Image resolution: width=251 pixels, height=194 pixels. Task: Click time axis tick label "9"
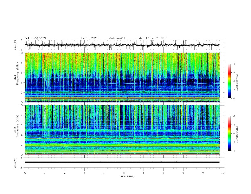point(203,173)
